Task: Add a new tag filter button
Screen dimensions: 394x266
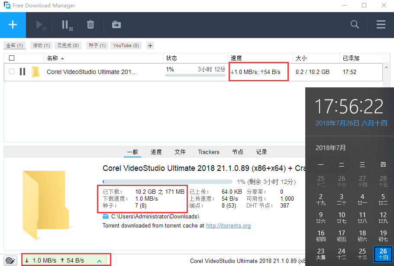Action: click(x=150, y=46)
